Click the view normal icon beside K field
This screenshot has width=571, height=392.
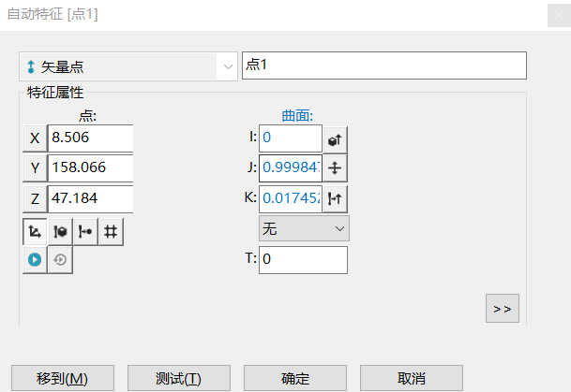[x=336, y=197]
